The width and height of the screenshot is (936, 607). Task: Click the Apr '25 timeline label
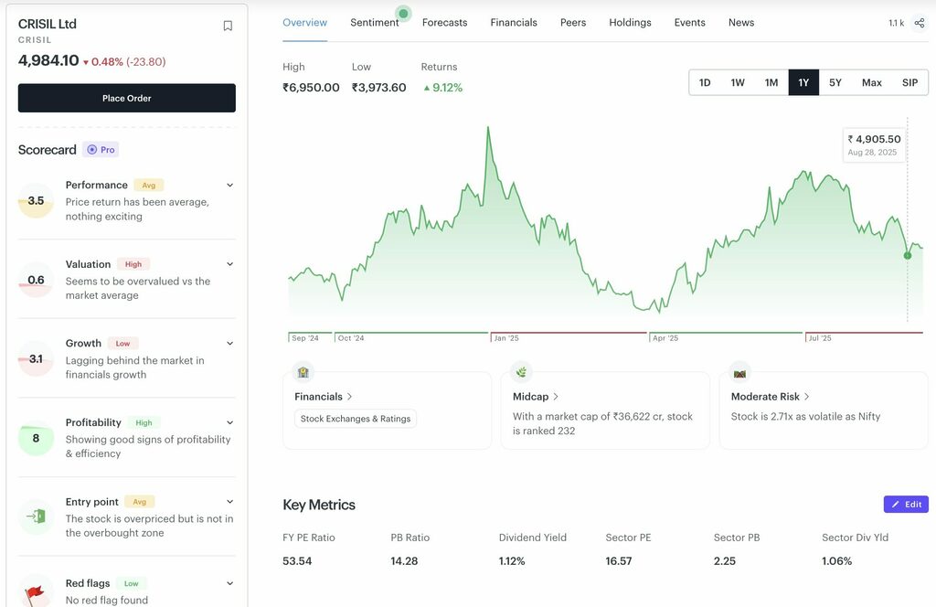[665, 338]
